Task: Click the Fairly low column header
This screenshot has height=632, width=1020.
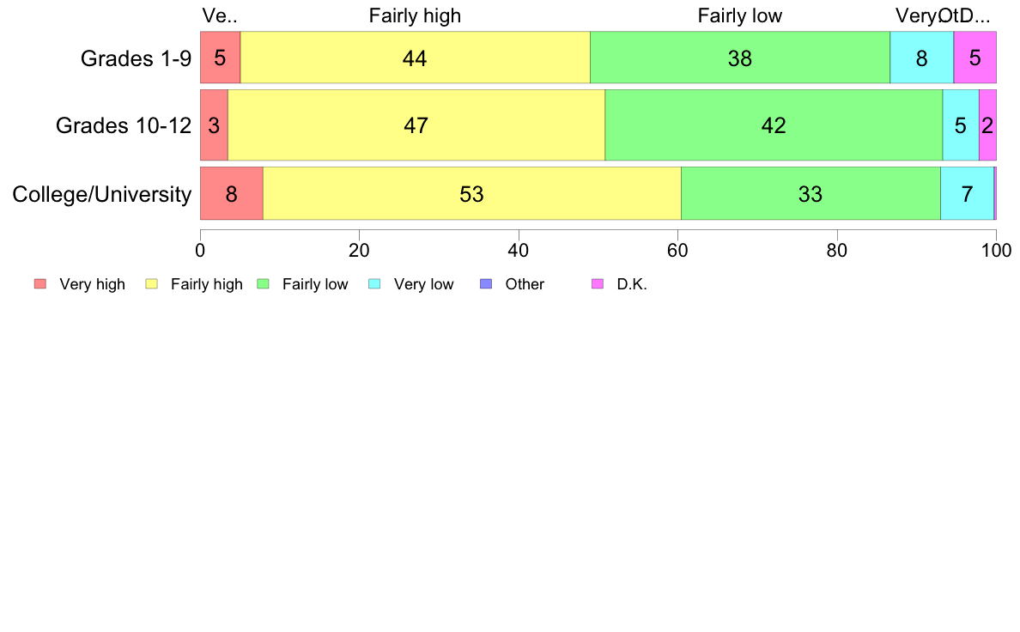Action: pyautogui.click(x=739, y=15)
